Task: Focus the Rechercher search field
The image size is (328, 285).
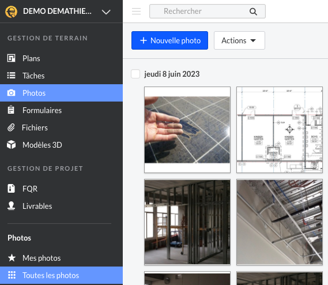Action: pos(208,12)
